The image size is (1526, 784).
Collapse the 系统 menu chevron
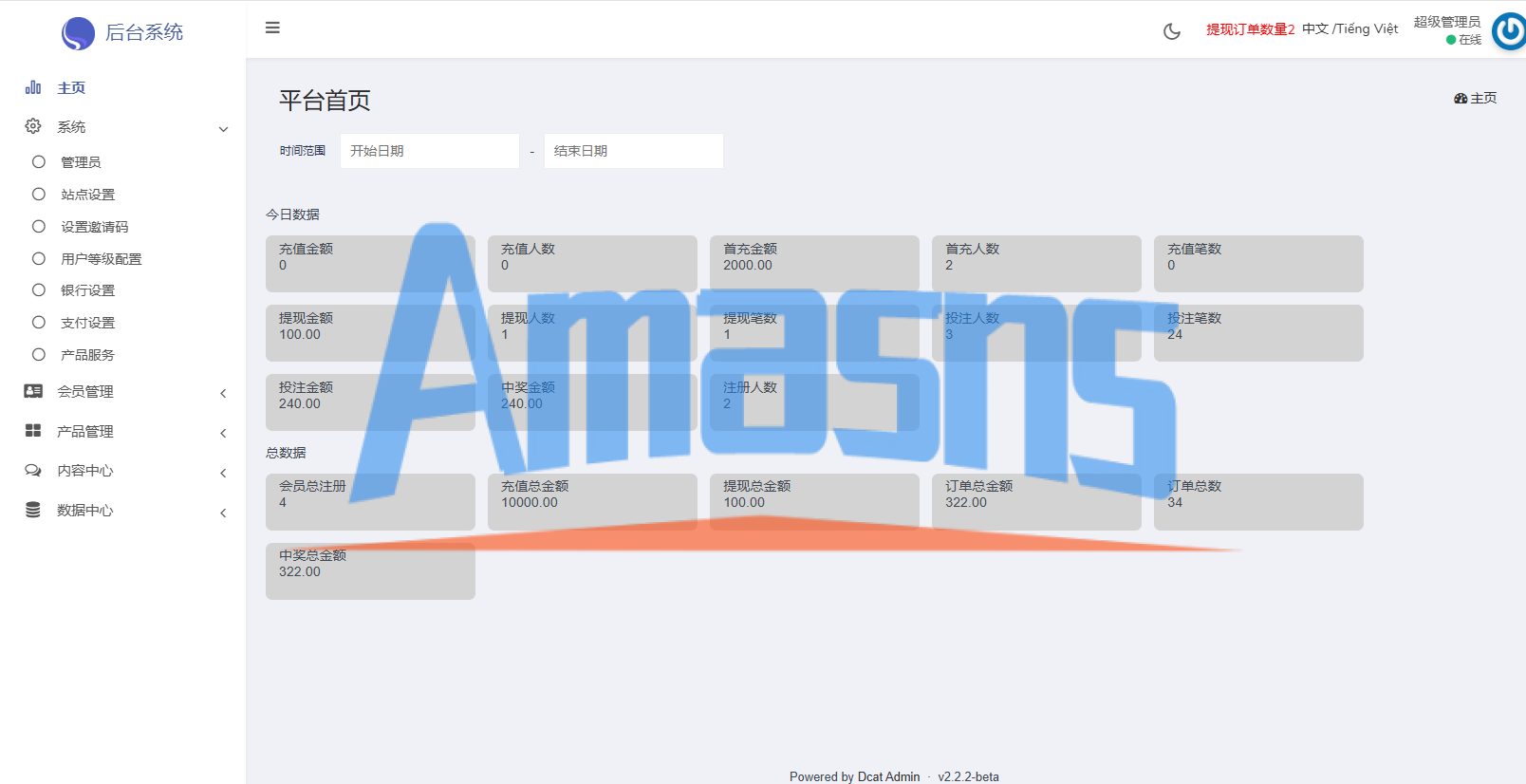(x=224, y=129)
